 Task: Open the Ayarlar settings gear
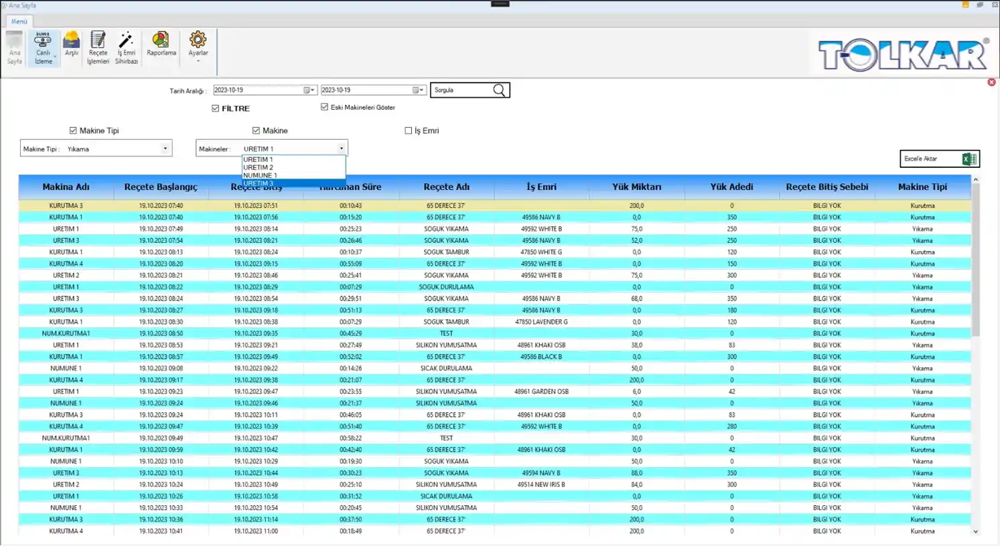coord(198,44)
